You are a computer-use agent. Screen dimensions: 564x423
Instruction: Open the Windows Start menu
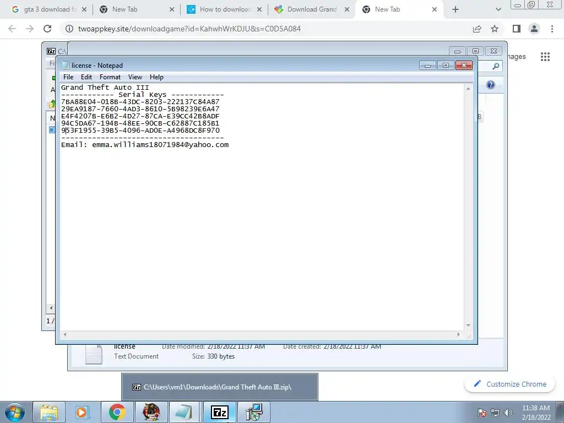tap(14, 412)
